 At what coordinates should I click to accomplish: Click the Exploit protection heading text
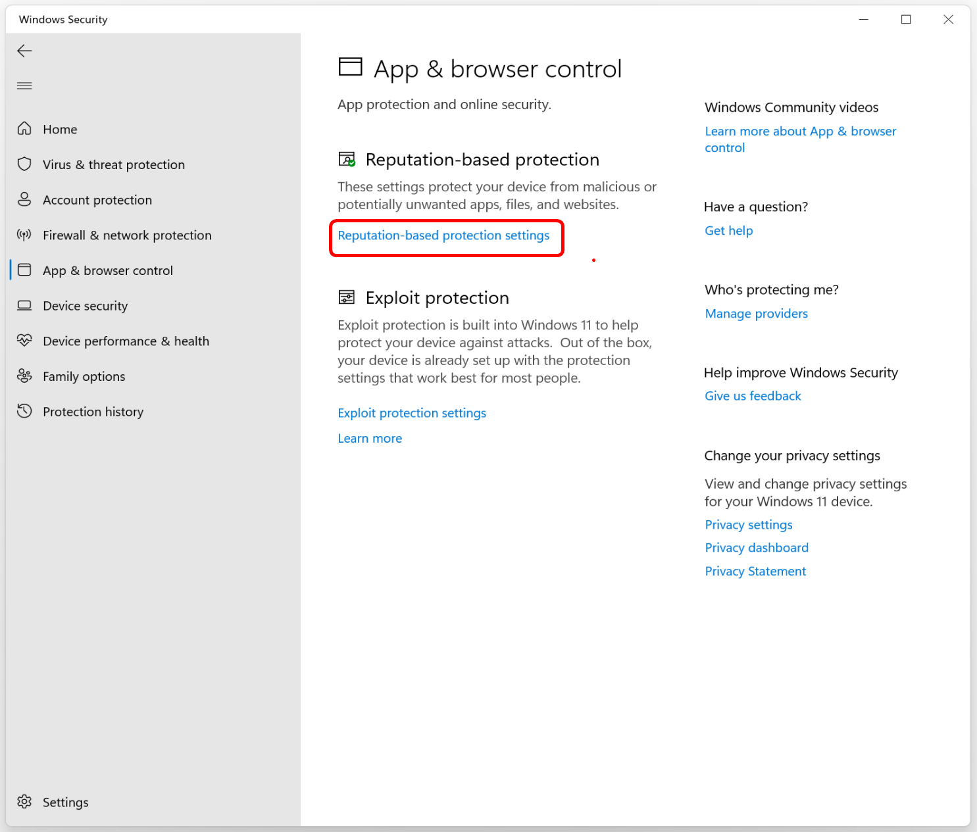coord(437,298)
